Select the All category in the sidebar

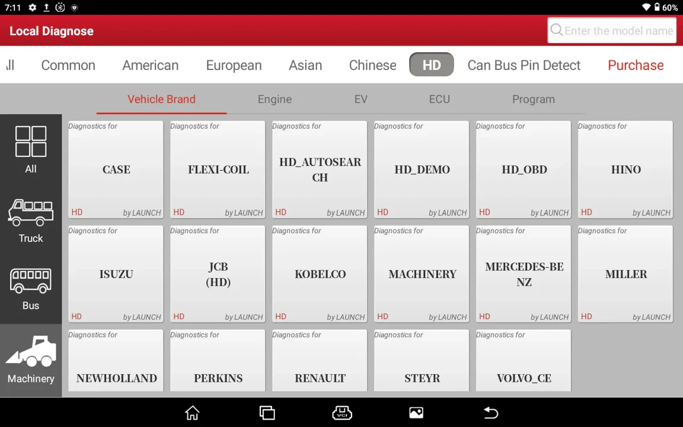click(x=31, y=148)
